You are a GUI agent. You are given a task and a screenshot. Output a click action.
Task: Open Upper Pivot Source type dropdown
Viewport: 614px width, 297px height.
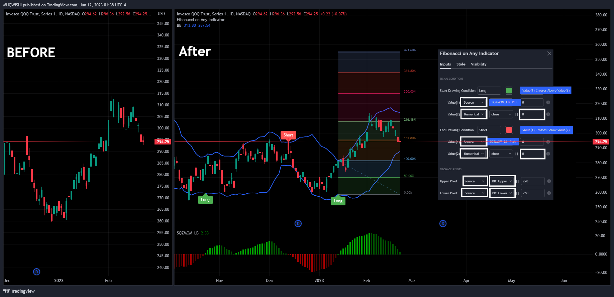click(475, 181)
